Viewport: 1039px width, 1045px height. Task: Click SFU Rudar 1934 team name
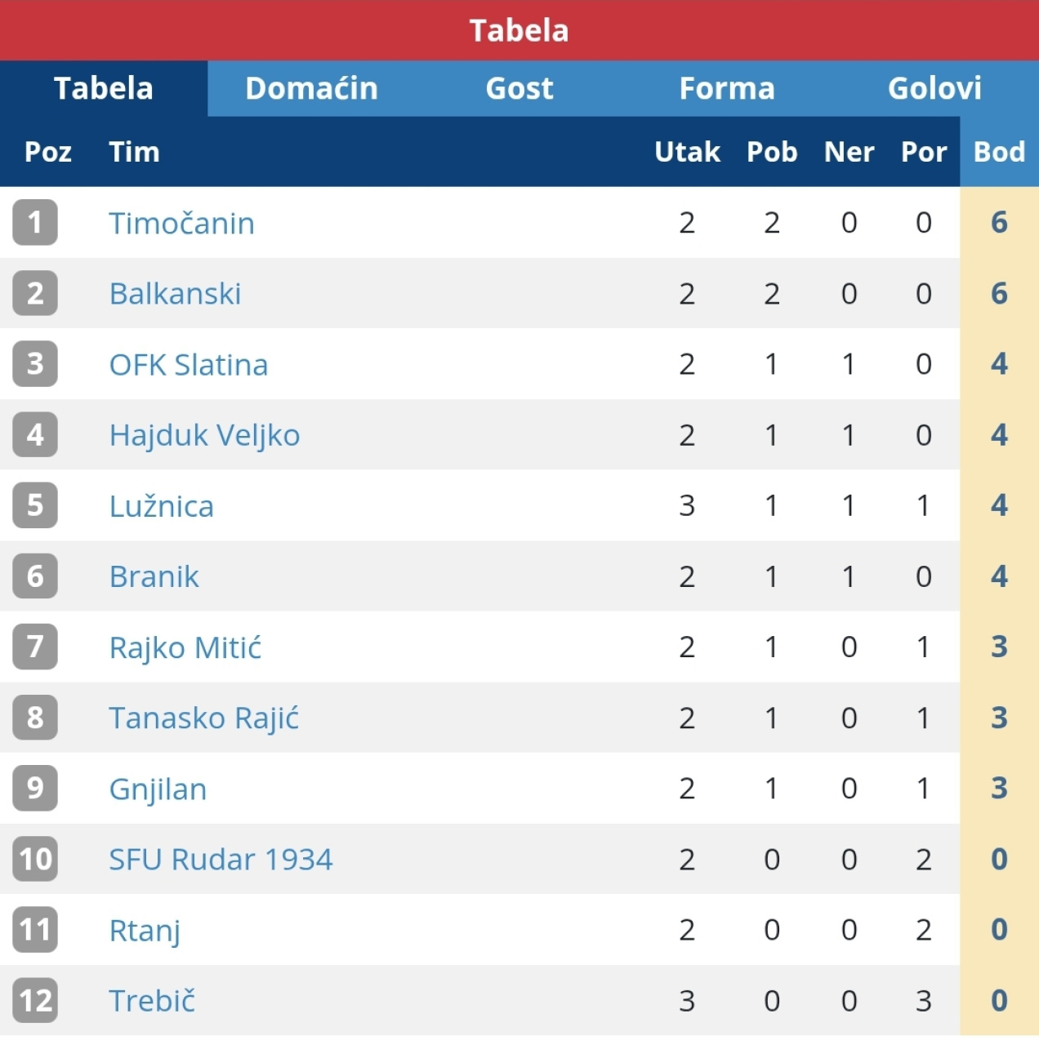221,860
